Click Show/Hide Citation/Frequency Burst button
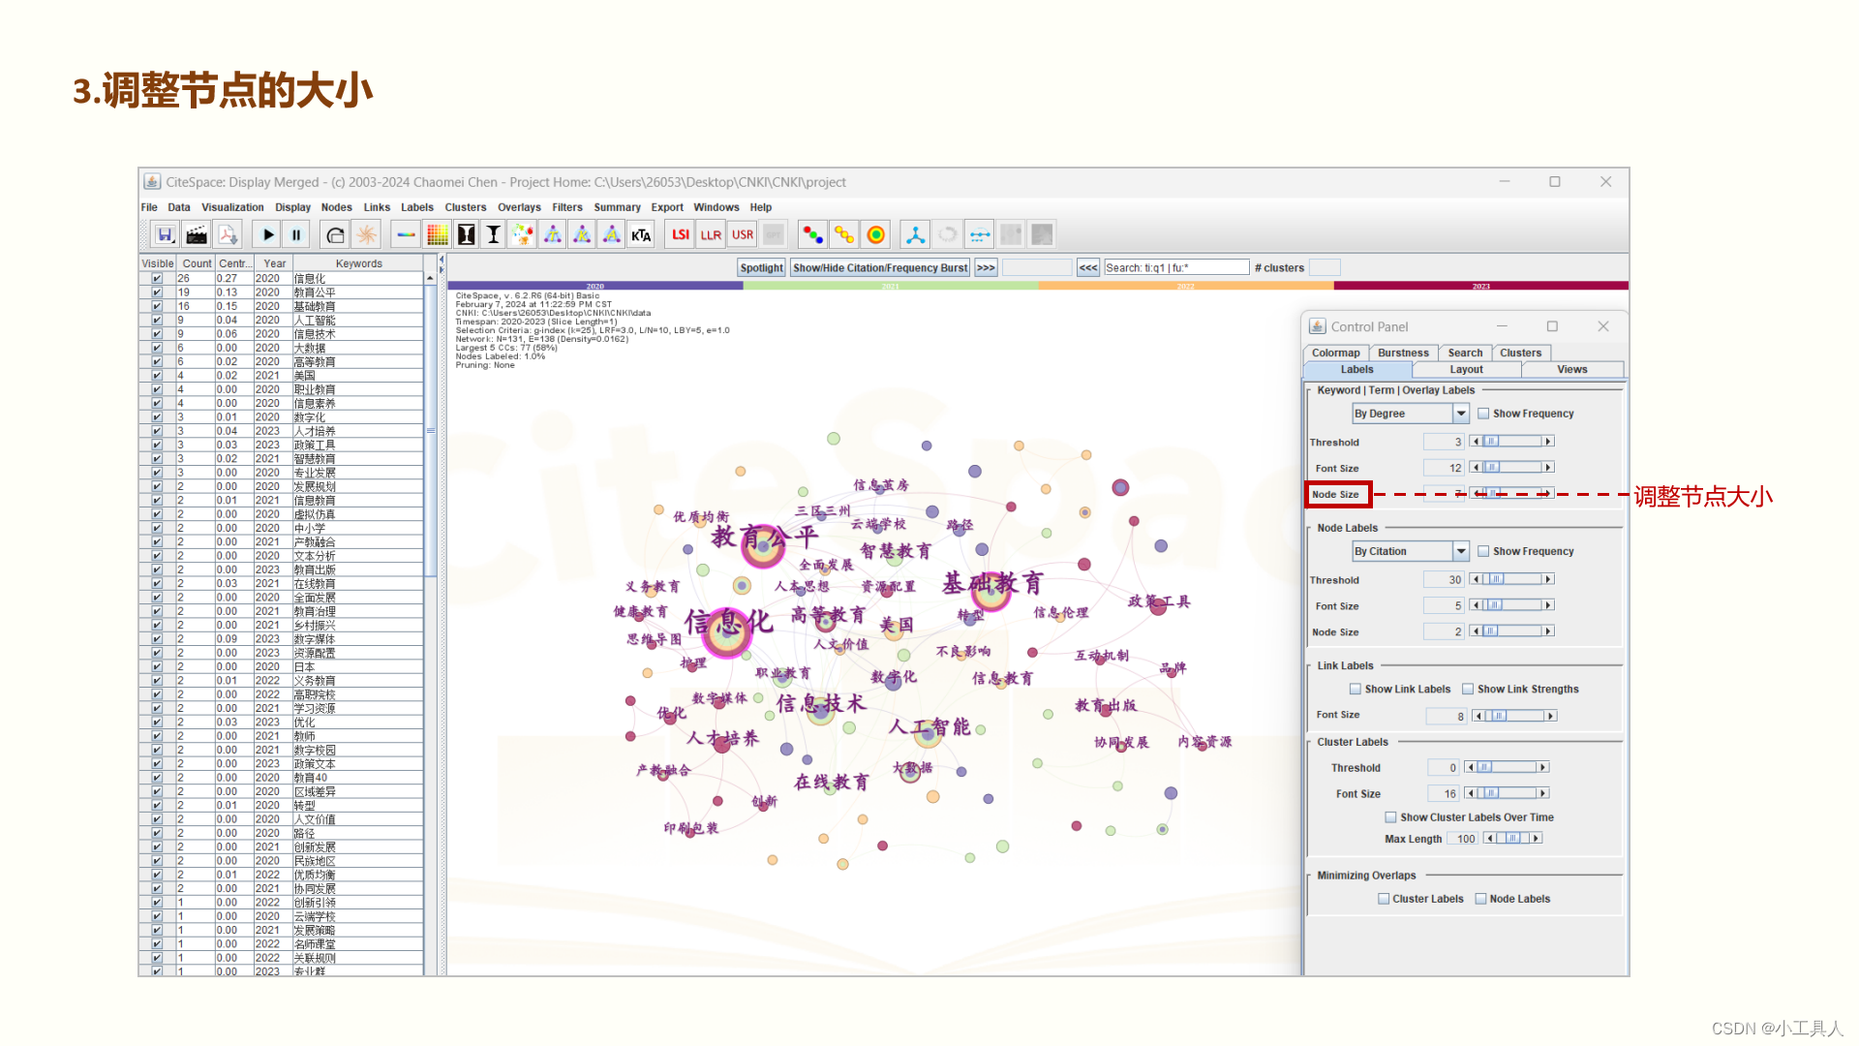The width and height of the screenshot is (1859, 1046). tap(879, 268)
